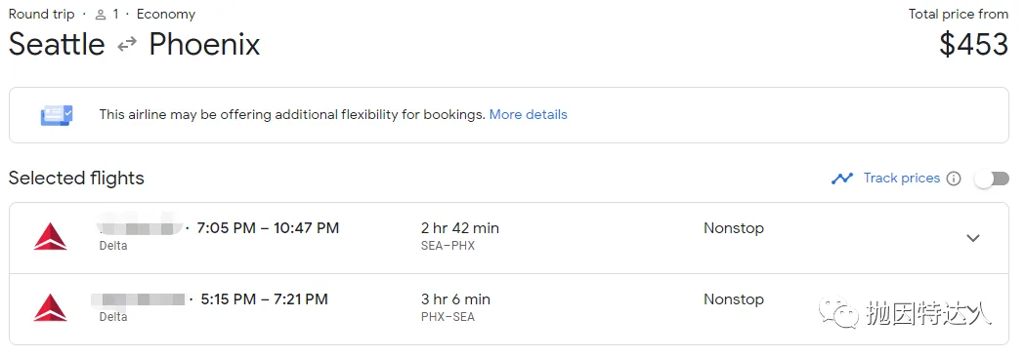This screenshot has width=1025, height=358.
Task: Click the Selected flights heading
Action: pyautogui.click(x=76, y=178)
